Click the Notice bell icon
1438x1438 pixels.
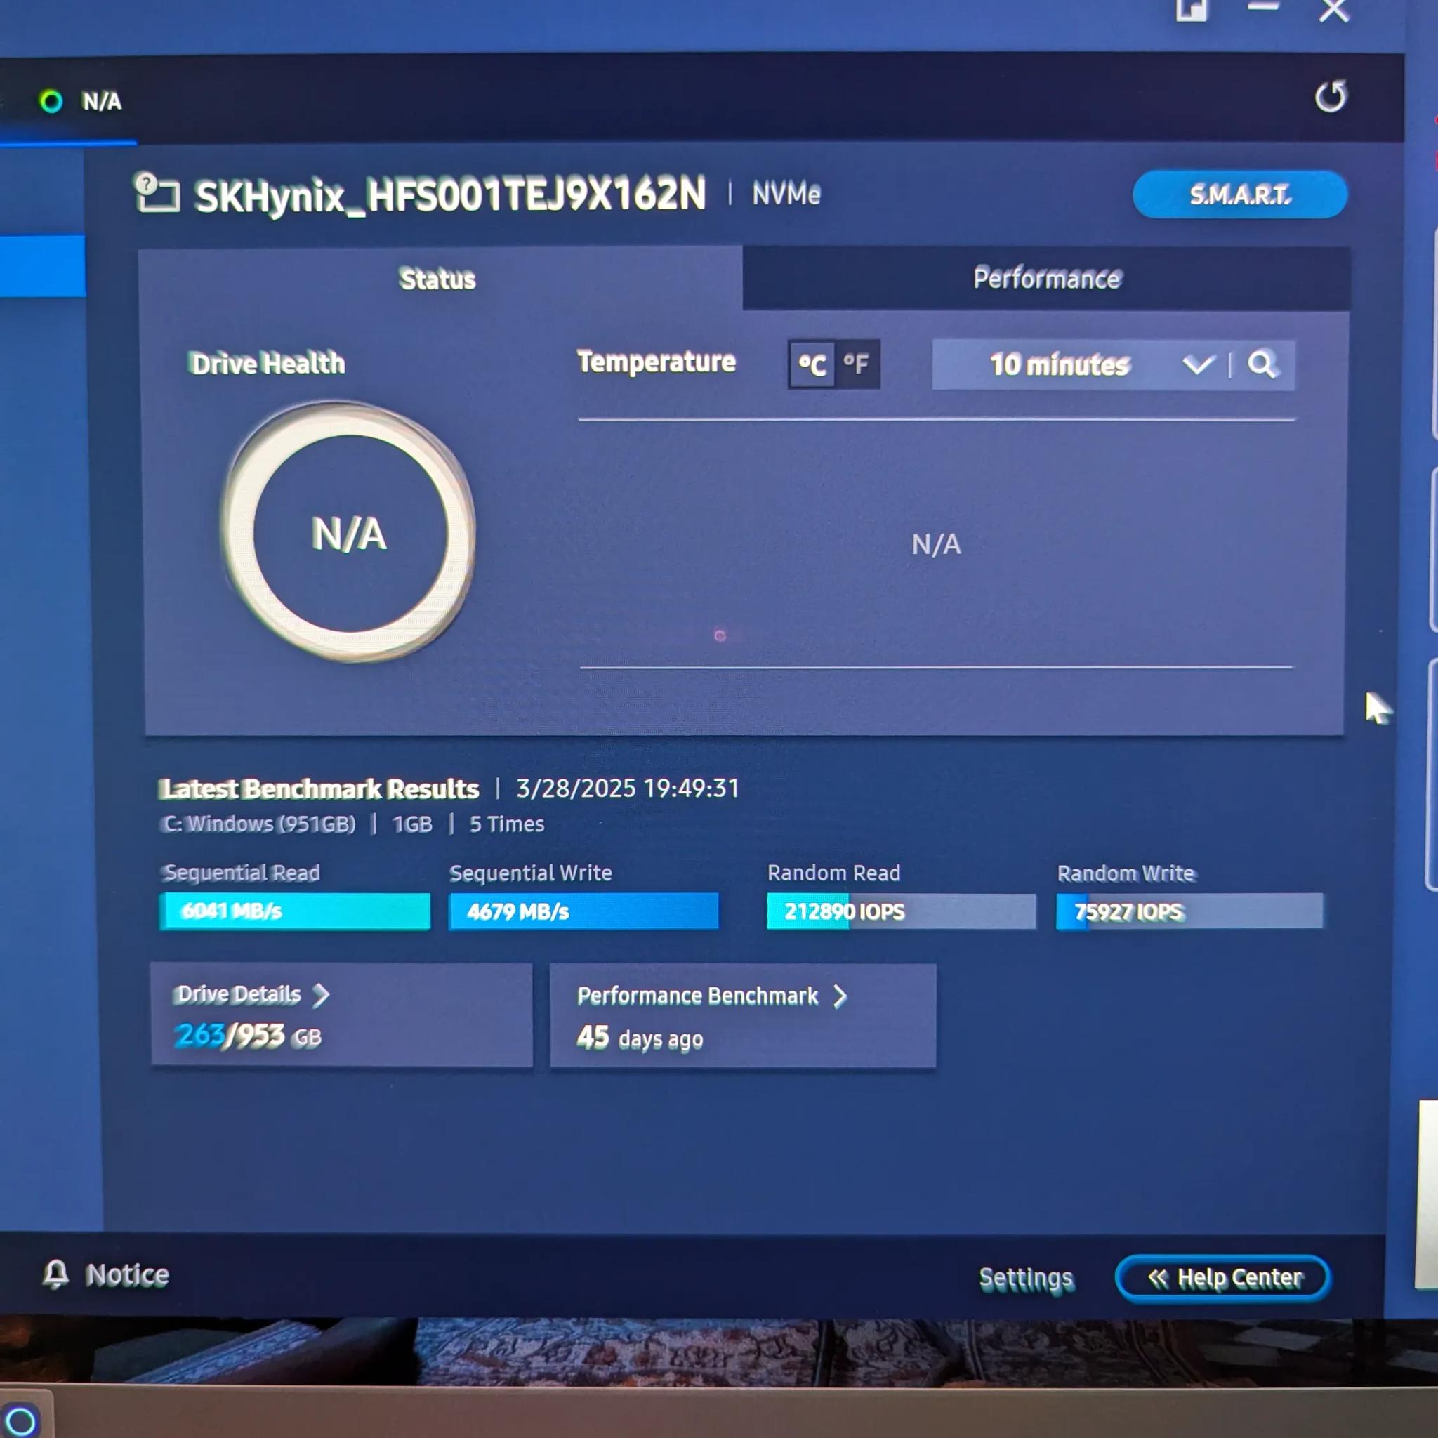(x=56, y=1274)
